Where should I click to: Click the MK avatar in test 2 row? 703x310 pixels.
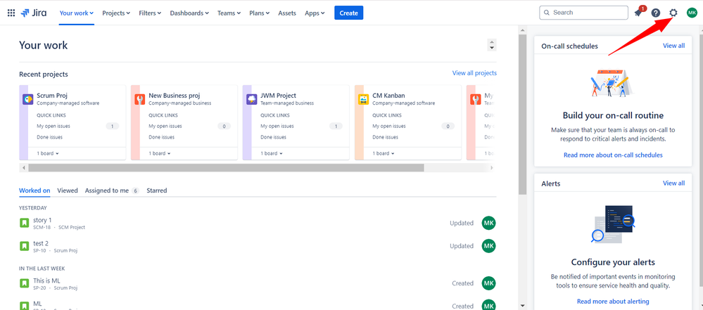point(488,246)
